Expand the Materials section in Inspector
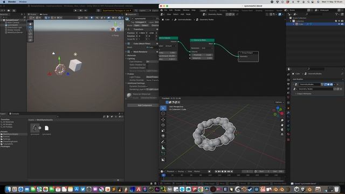The image size is (345, 194). pos(127,56)
